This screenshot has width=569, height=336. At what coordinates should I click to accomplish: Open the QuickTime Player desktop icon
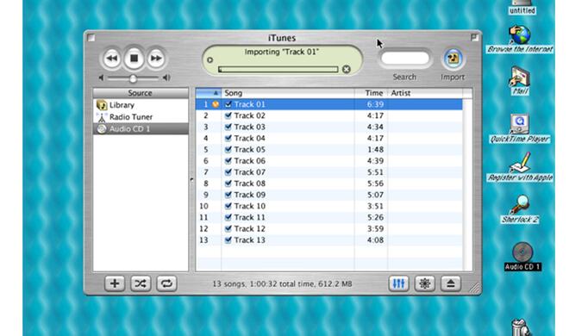point(520,128)
